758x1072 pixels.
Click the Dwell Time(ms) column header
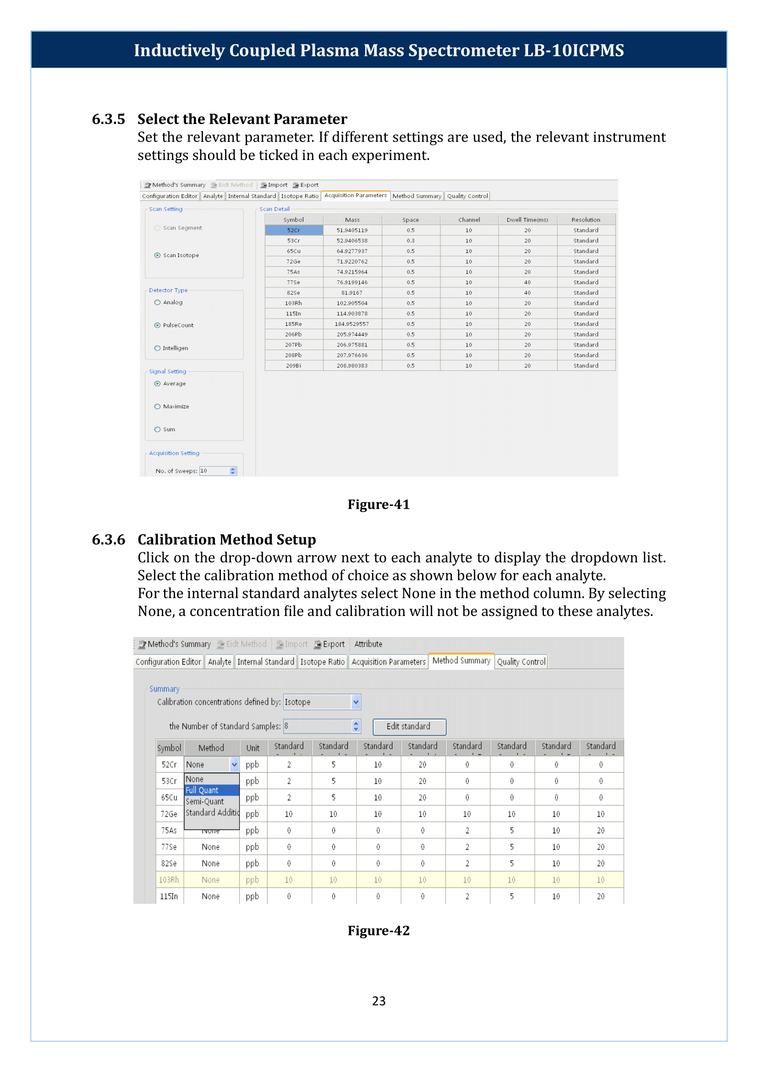tap(527, 220)
